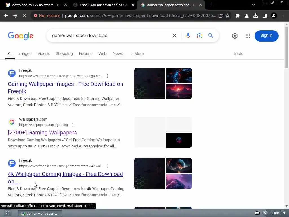289x217 pixels.
Task: Select the All results tab
Action: click(10, 53)
